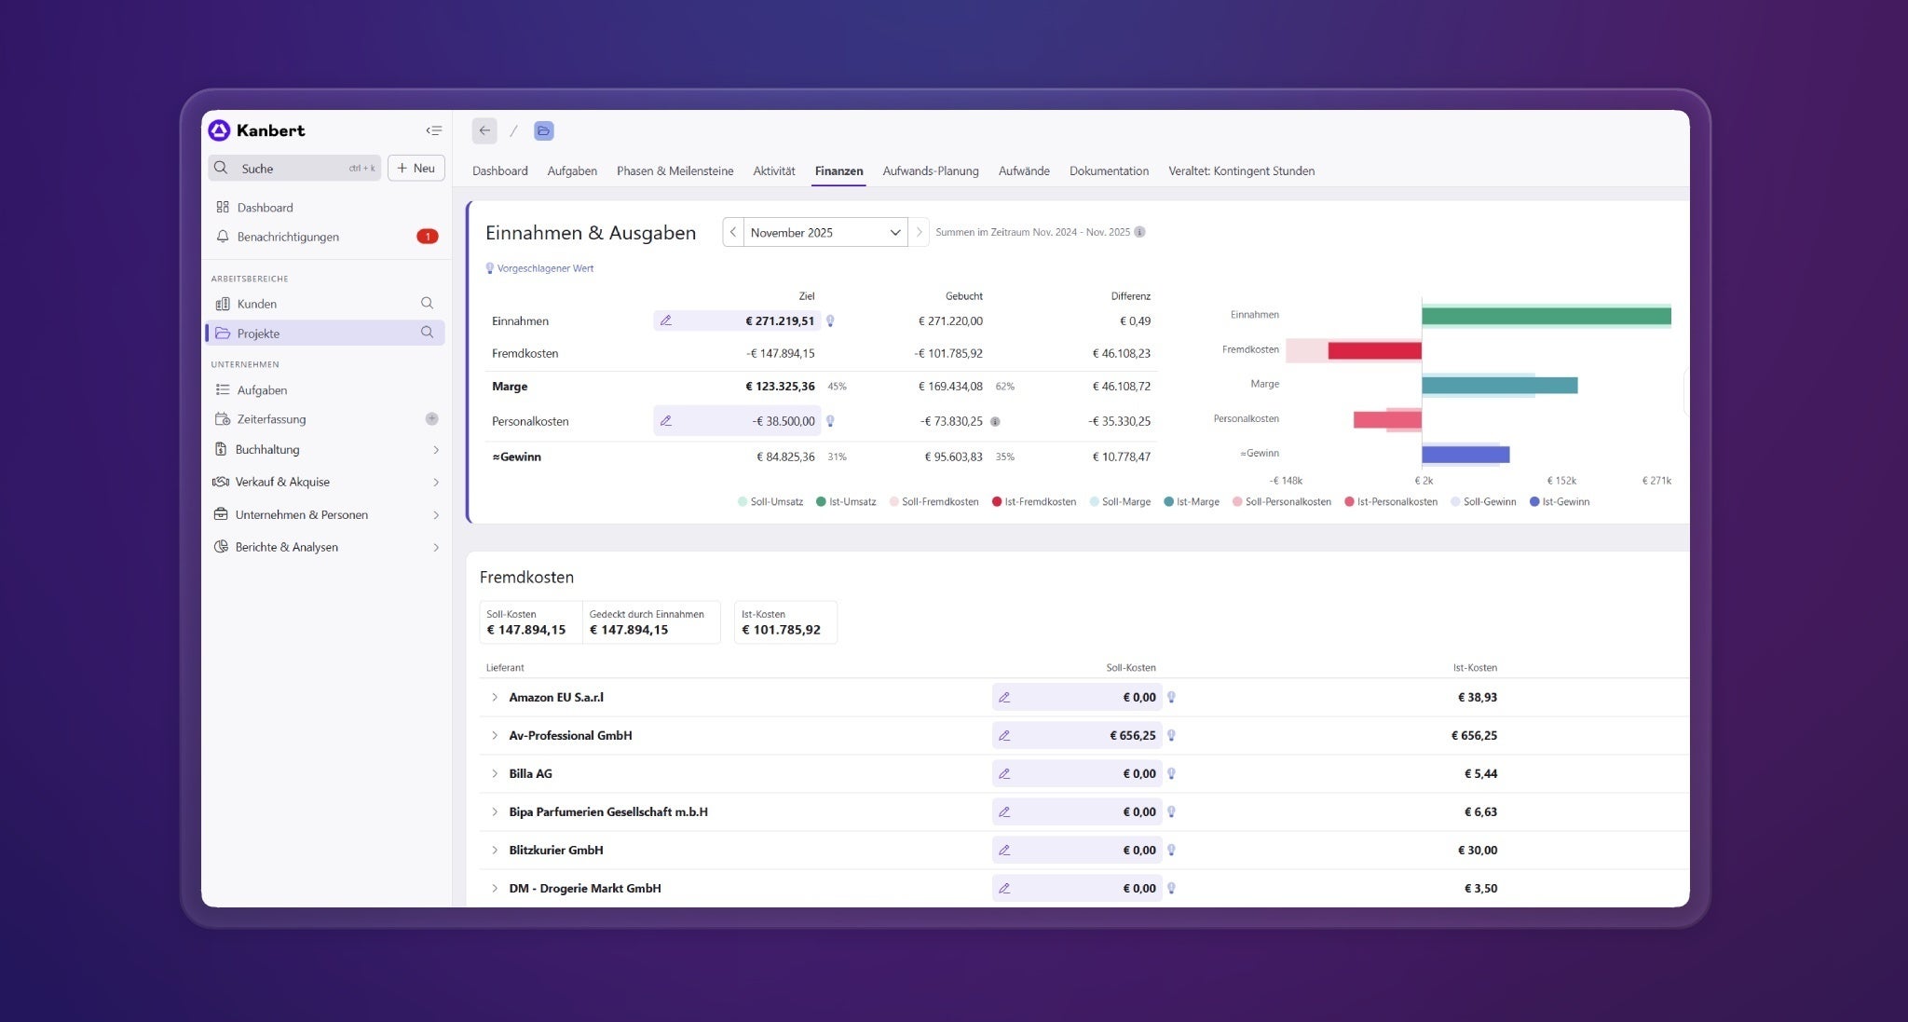Open the November 2025 month dropdown

point(825,232)
